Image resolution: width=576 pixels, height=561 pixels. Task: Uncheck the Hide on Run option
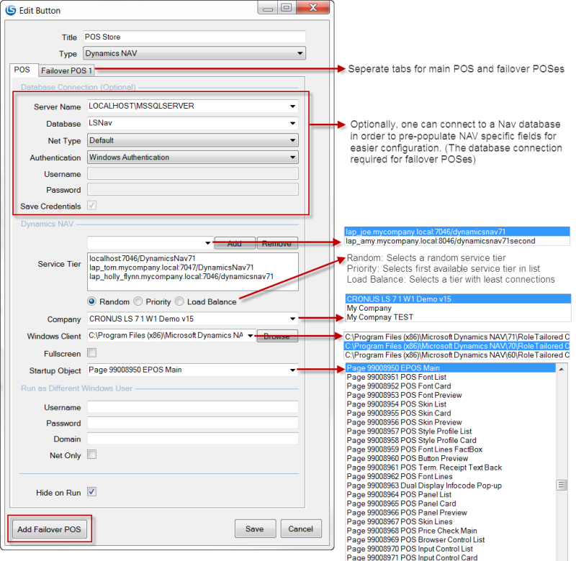click(x=91, y=491)
